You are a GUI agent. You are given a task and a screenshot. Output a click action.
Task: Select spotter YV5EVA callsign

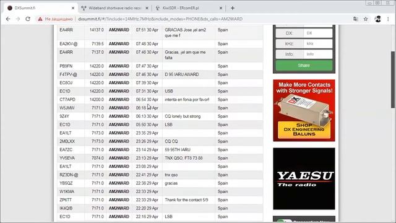pyautogui.click(x=67, y=158)
